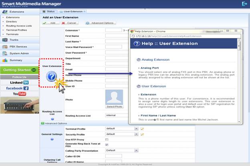
Task: Open the Facebook link
Action: pos(18,88)
